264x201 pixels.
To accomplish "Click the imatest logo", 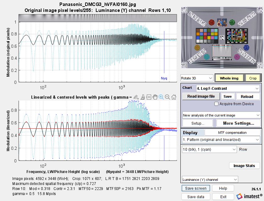I will [249, 196].
